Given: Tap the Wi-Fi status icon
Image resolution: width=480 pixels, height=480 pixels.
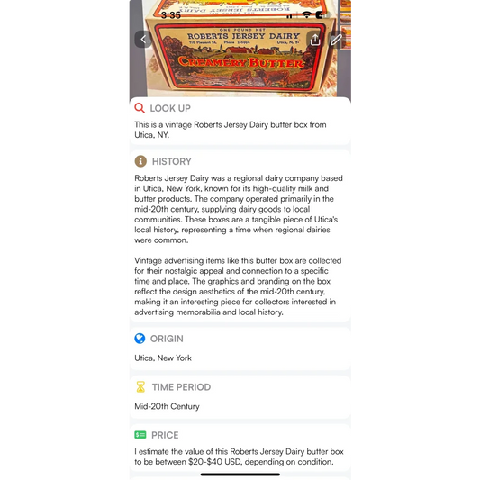Looking at the screenshot, I should click(x=307, y=14).
